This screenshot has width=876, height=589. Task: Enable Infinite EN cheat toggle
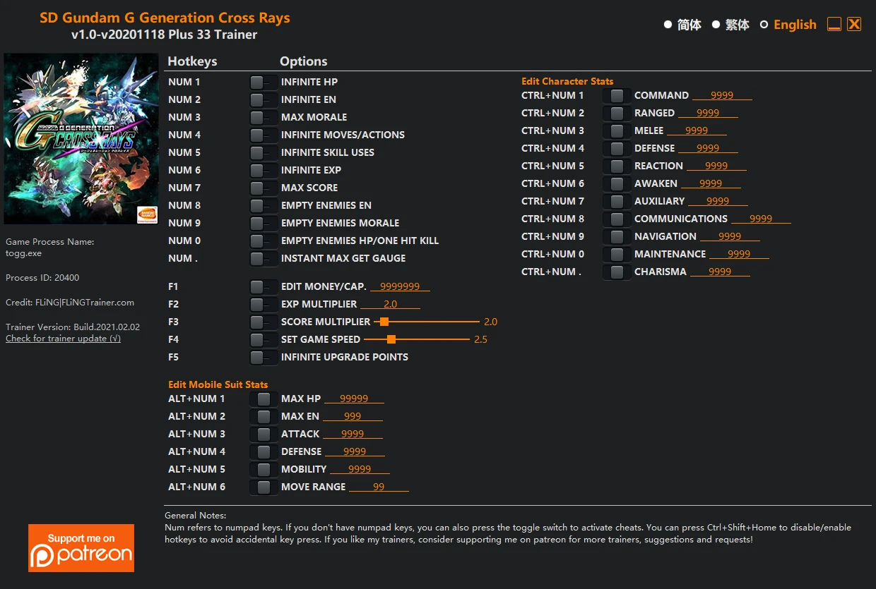click(264, 100)
